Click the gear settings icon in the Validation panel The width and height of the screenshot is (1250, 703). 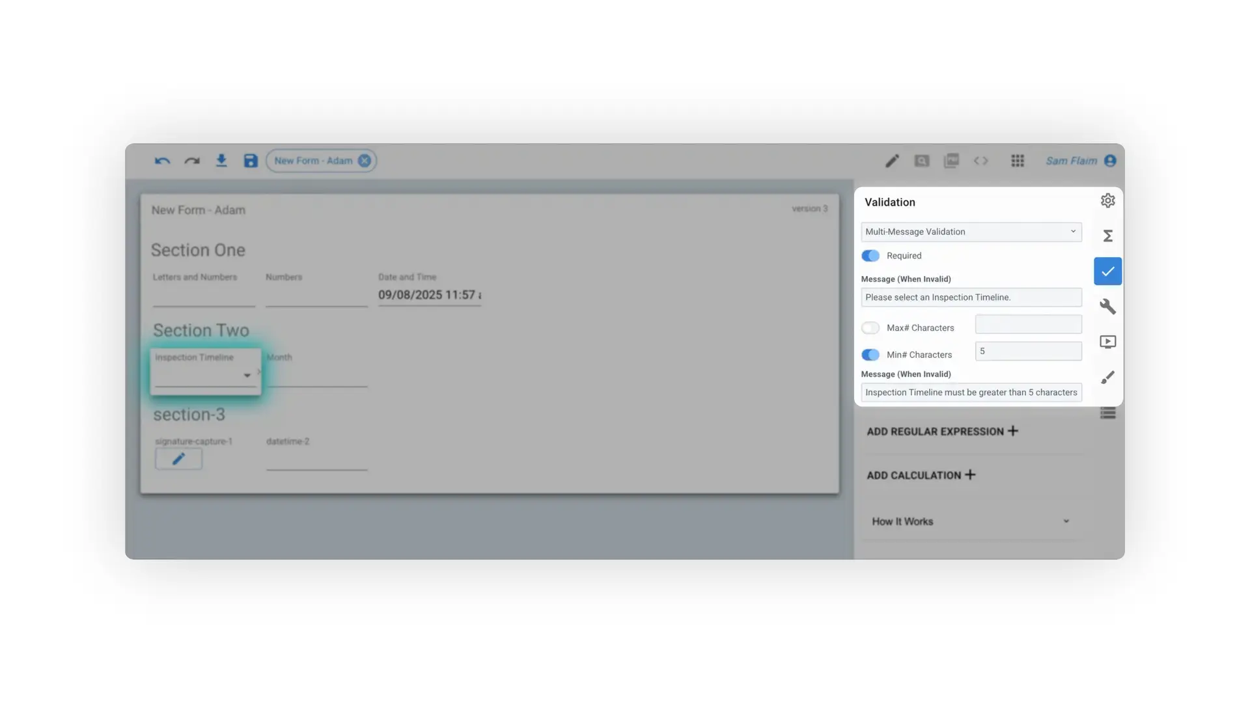pos(1107,200)
